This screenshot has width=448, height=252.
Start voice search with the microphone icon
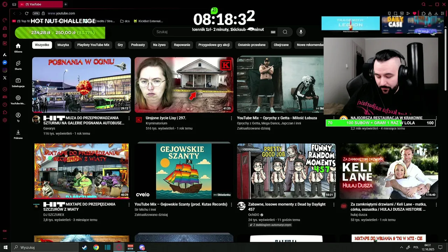[x=301, y=32]
